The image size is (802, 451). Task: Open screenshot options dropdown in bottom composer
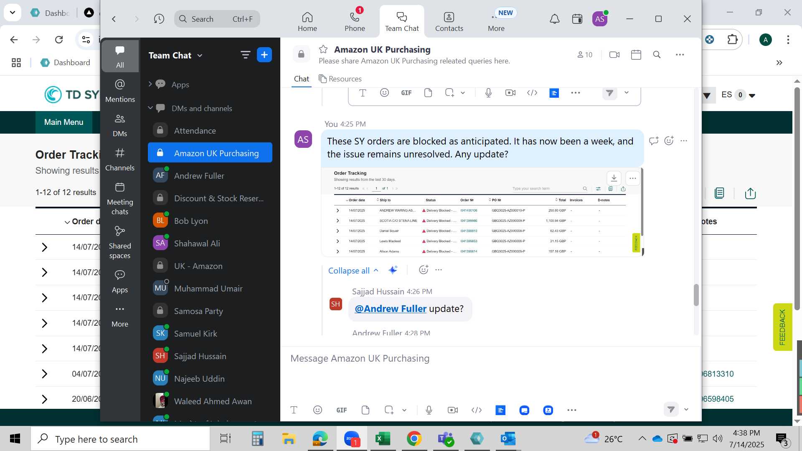click(x=404, y=410)
